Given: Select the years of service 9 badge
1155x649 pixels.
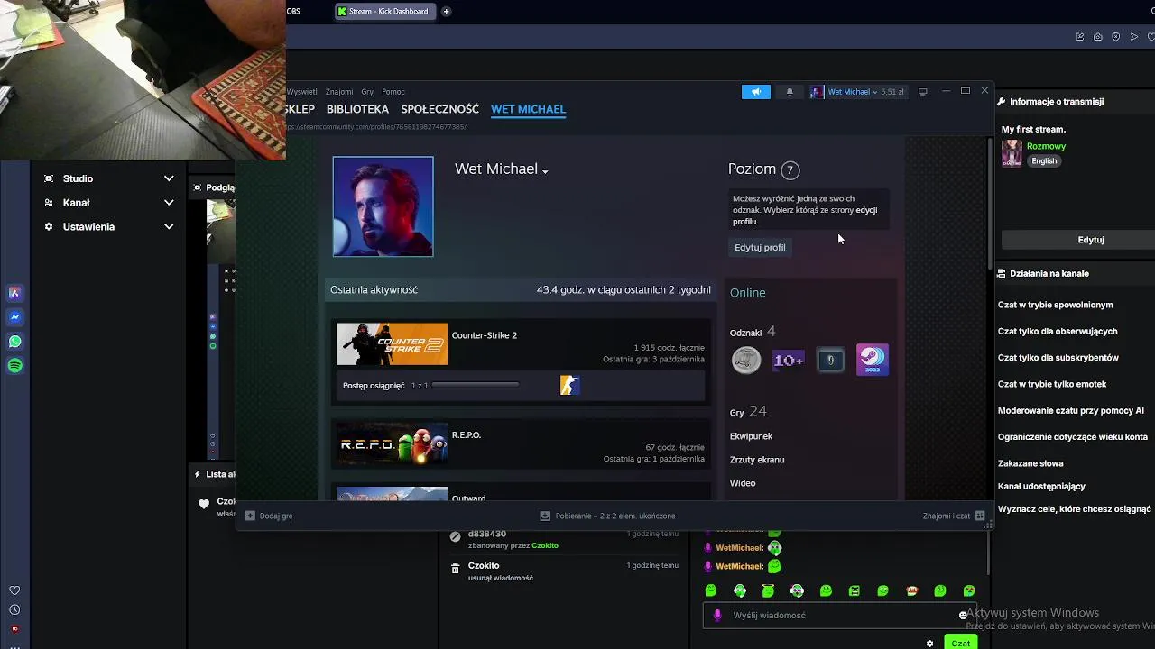Looking at the screenshot, I should click(830, 360).
